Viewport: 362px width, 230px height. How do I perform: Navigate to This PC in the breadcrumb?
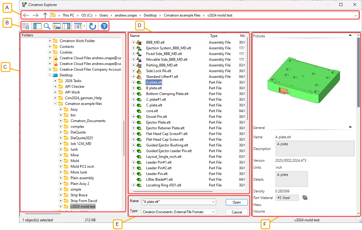(x=68, y=15)
